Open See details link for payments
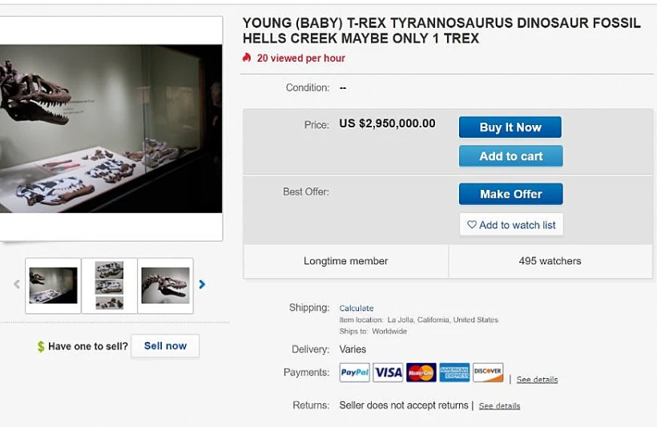This screenshot has width=657, height=427. [x=537, y=380]
